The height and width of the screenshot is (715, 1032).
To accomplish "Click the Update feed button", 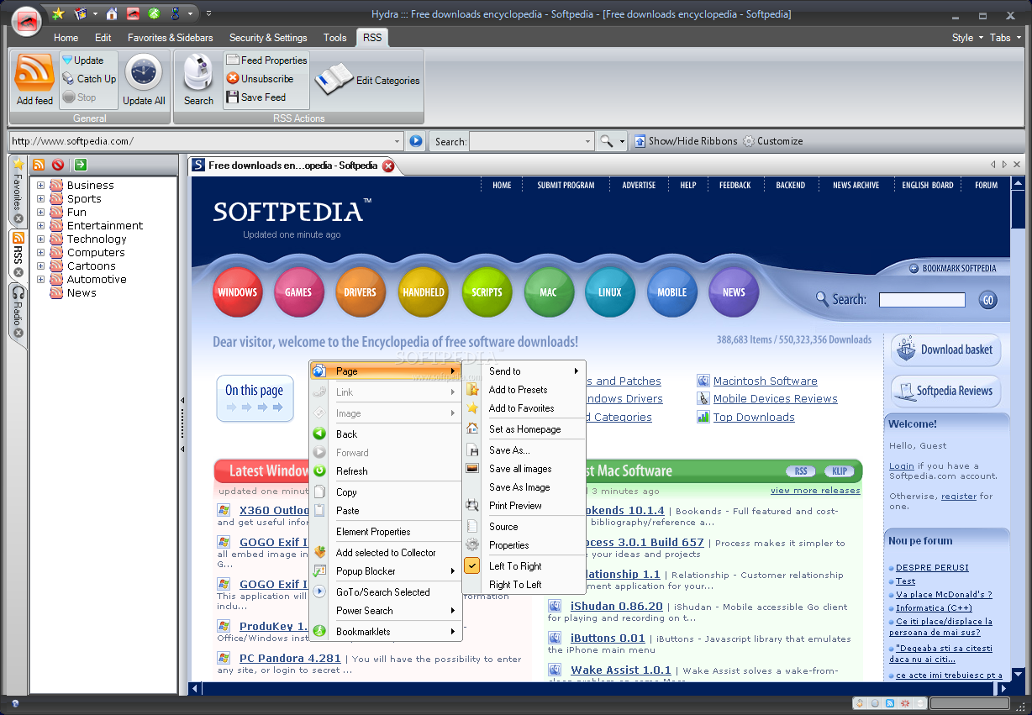I will tap(82, 60).
